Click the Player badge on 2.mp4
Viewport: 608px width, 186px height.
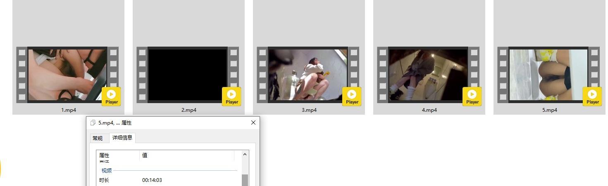[231, 97]
